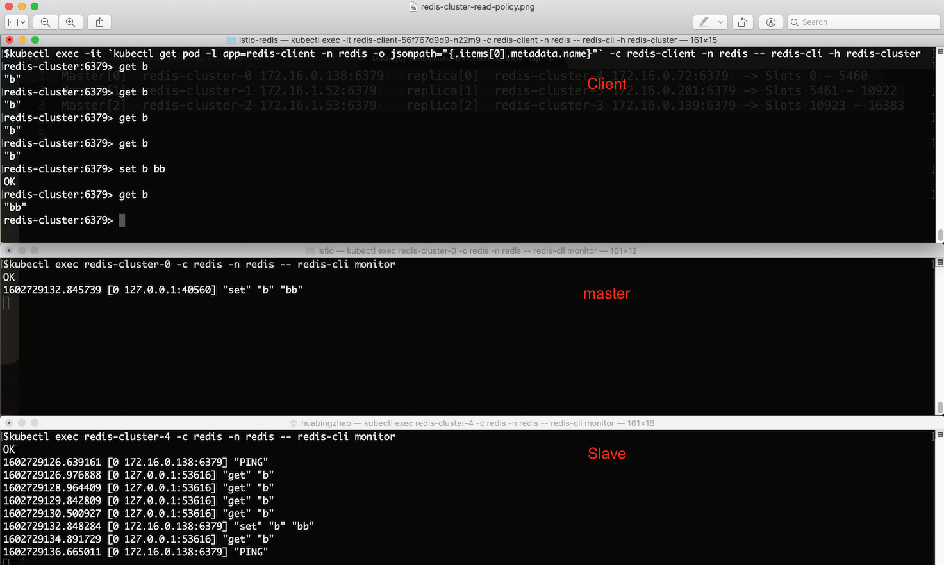Click the redis-cluster-read-policy.png window title
Screen dimensions: 944x565
pos(477,7)
